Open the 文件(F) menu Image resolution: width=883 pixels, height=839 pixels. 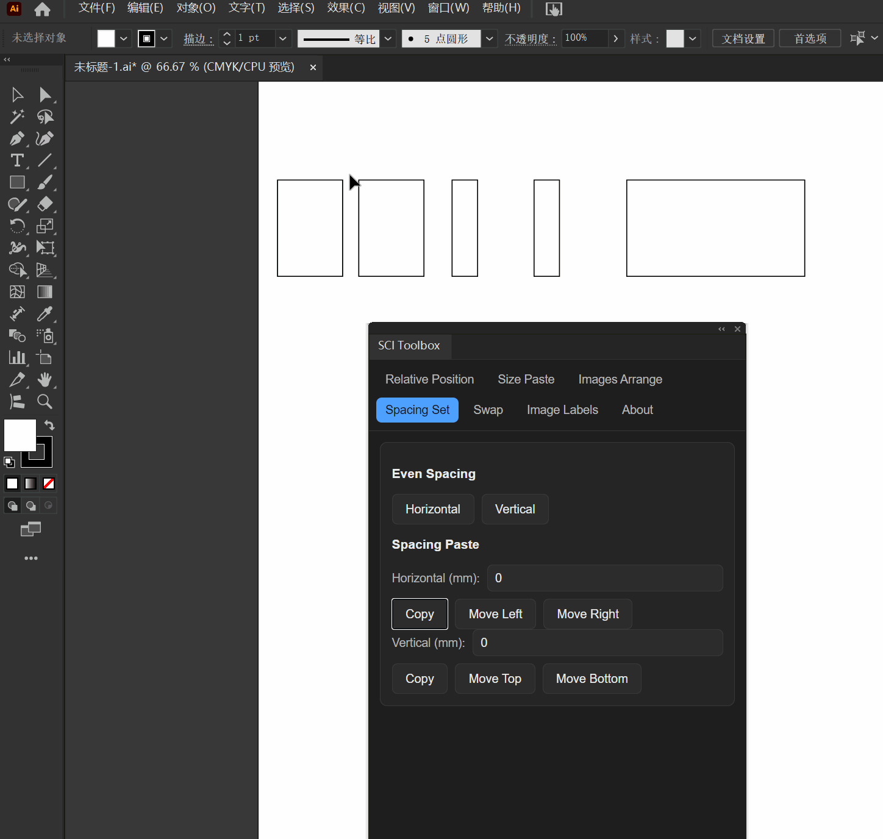click(x=97, y=8)
